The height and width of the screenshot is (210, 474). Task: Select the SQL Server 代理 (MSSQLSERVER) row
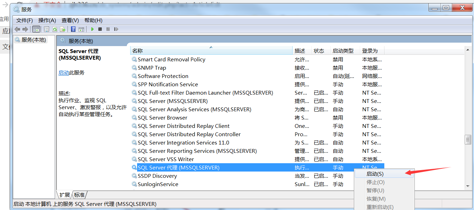click(x=257, y=168)
